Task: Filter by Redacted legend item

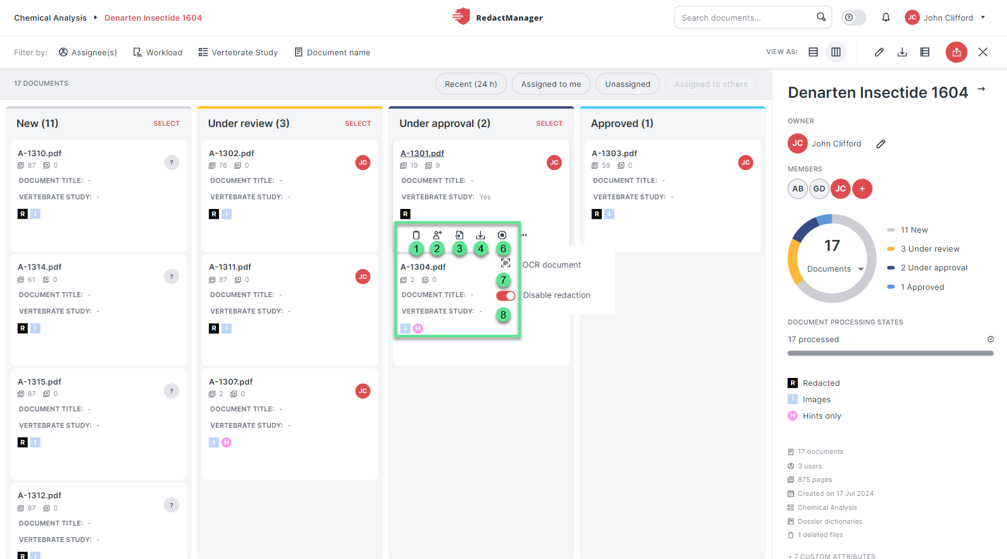Action: point(814,383)
